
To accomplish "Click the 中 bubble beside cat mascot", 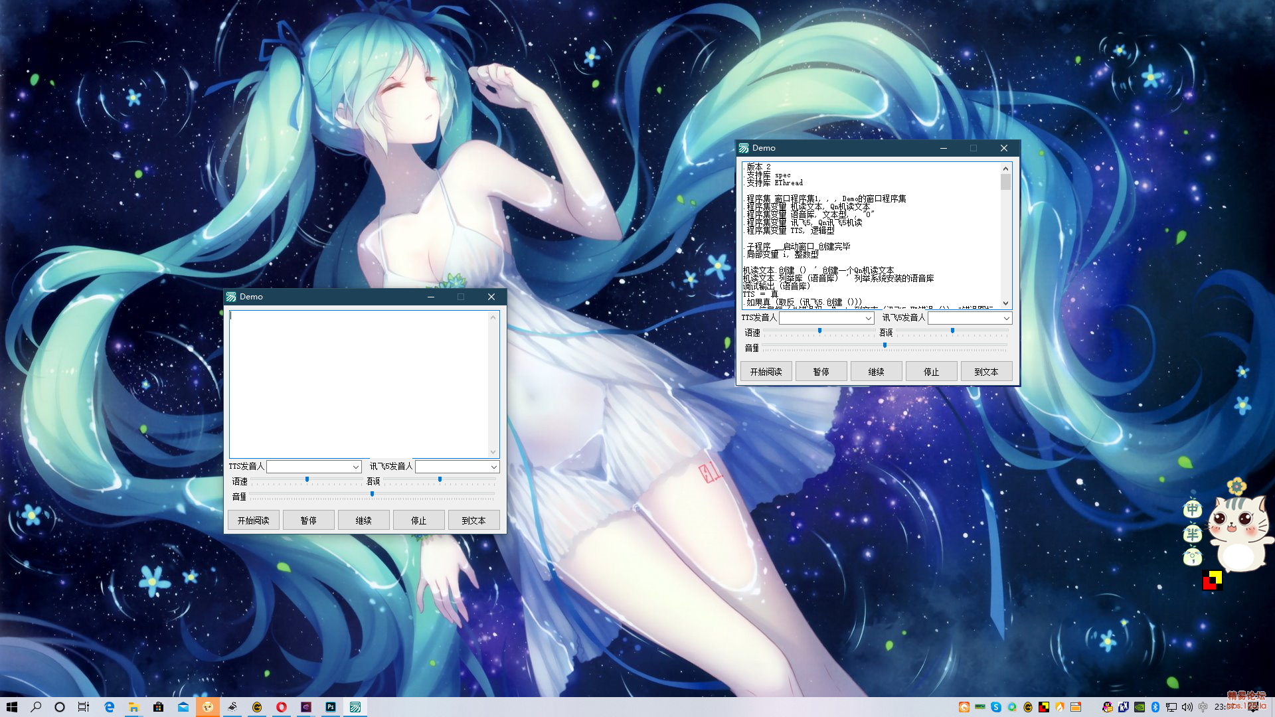I will (1193, 509).
